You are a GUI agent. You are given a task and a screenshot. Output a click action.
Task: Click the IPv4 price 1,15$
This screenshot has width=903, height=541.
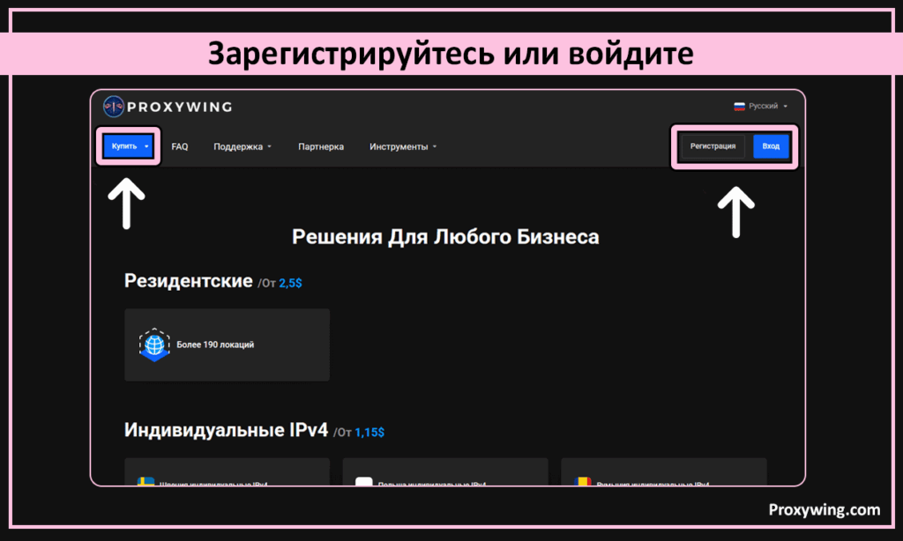pos(369,433)
